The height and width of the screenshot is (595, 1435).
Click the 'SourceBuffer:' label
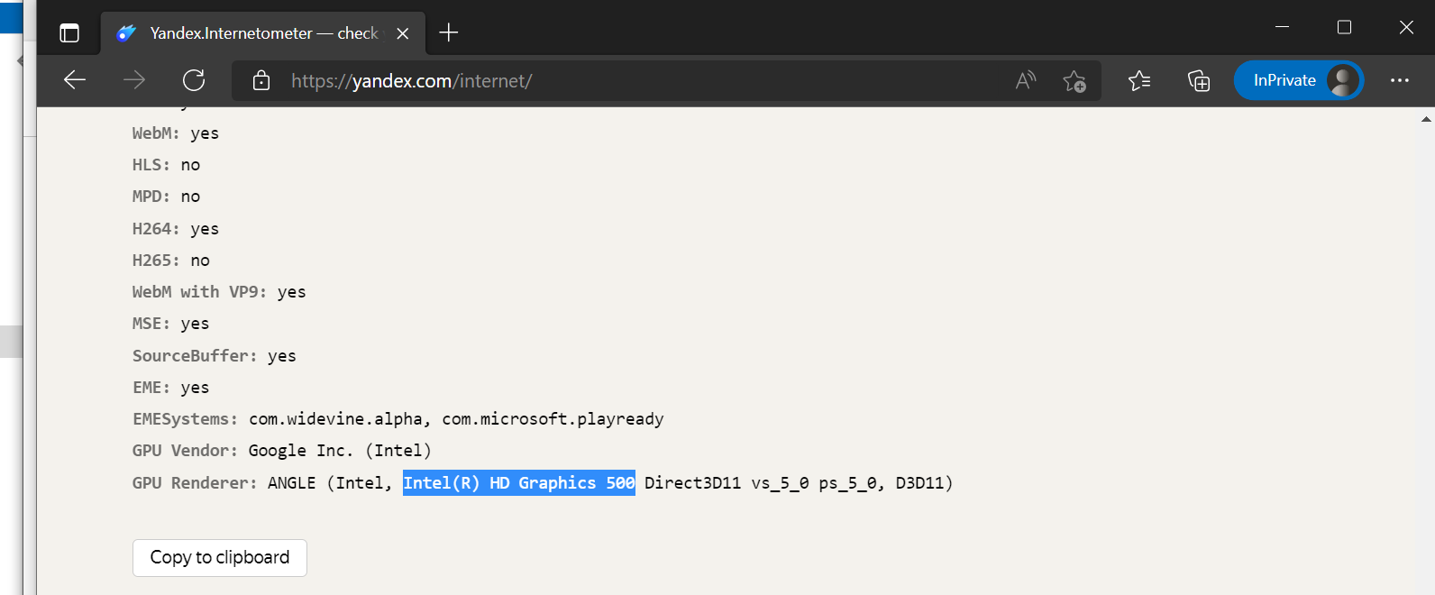click(195, 356)
